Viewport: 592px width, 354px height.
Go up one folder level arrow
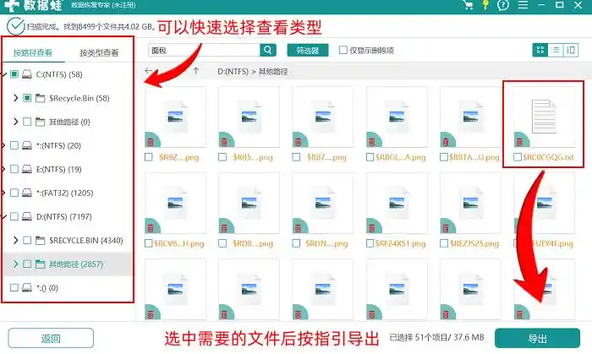pos(195,70)
